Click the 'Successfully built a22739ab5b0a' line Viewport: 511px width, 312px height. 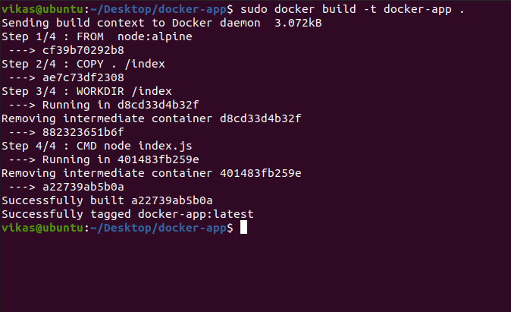coord(107,200)
